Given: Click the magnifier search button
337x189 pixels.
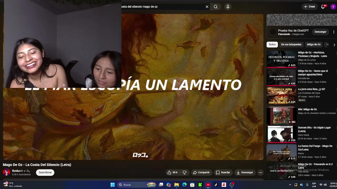Looking at the screenshot, I should point(216,7).
